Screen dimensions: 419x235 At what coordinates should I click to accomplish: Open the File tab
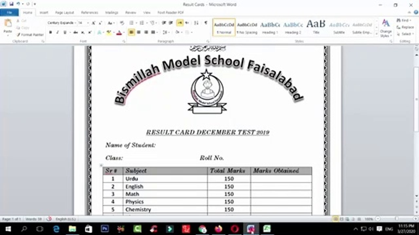(x=9, y=12)
